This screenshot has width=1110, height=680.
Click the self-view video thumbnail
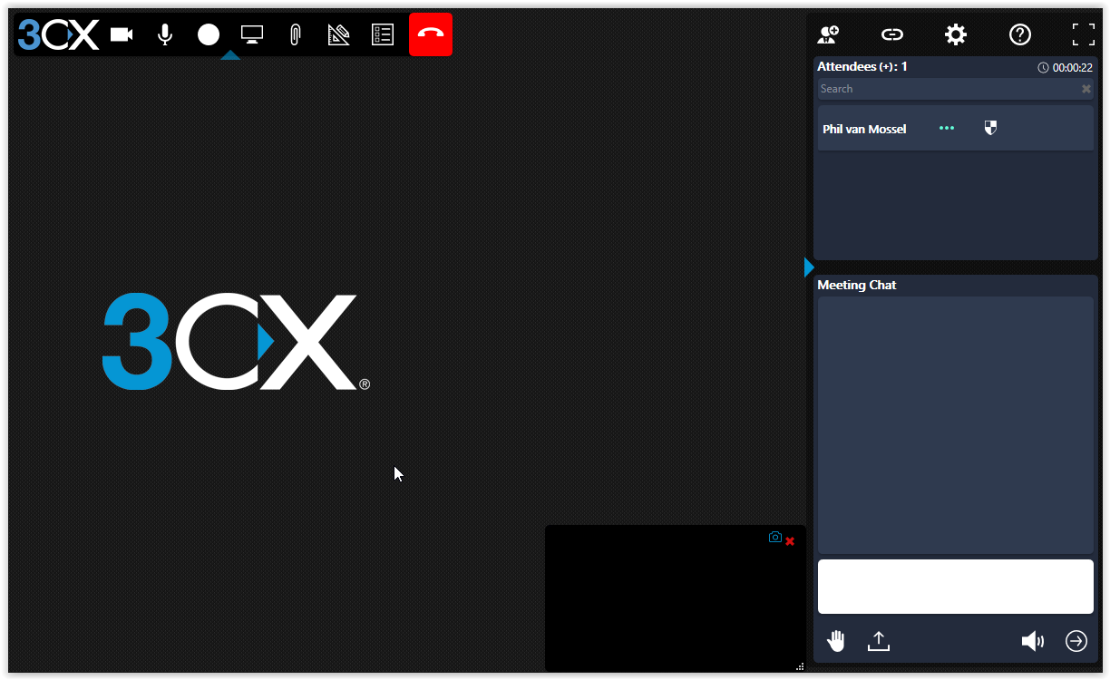(x=676, y=598)
